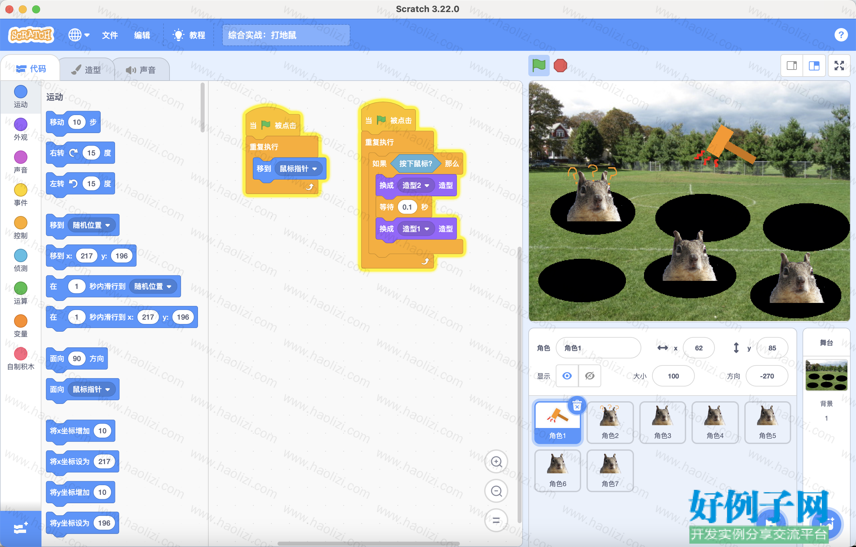Click the 右转 15 度 block
856x547 pixels.
click(x=80, y=153)
